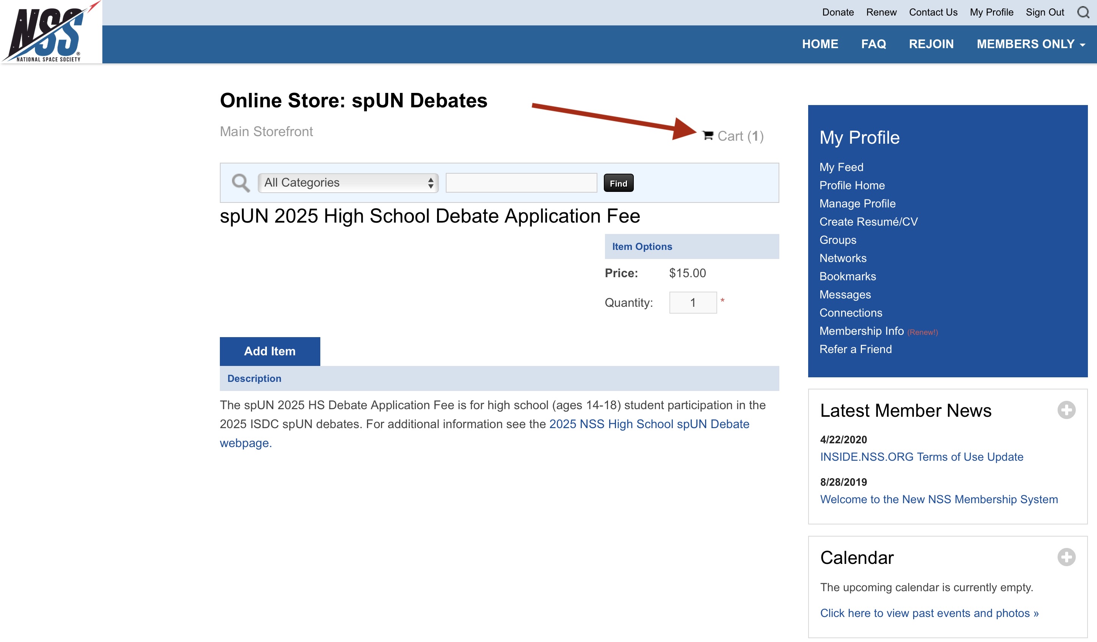Image resolution: width=1097 pixels, height=642 pixels.
Task: Open INSIDE.NSS.ORG Terms of Use Update news
Action: click(921, 457)
